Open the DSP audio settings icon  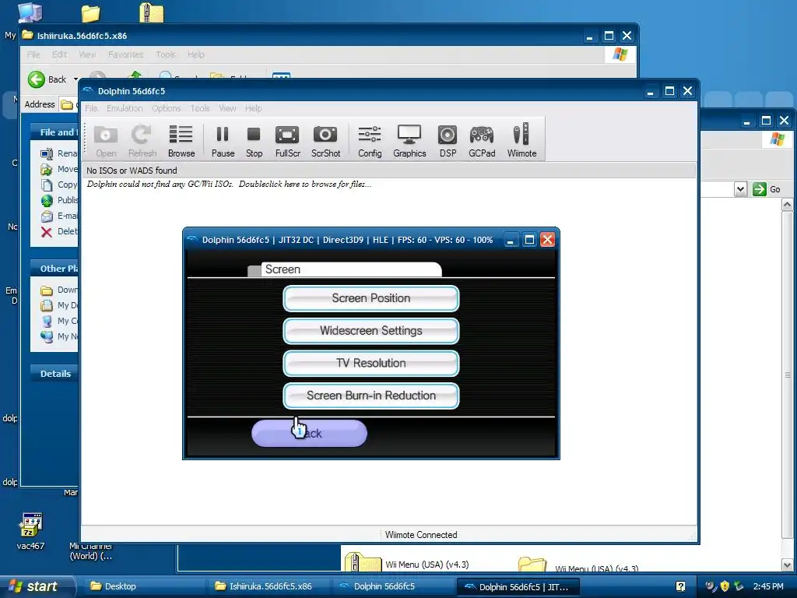(x=448, y=140)
